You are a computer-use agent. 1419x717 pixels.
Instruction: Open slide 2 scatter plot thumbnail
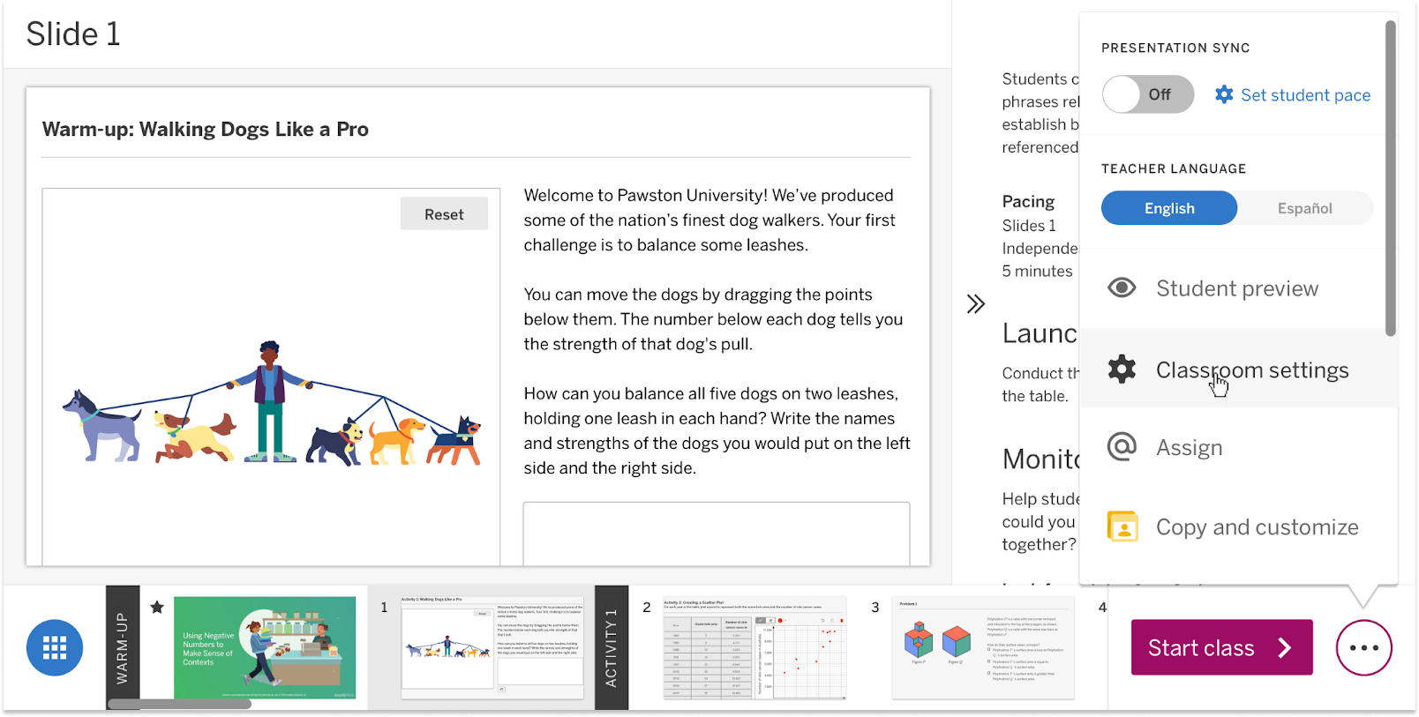point(755,648)
